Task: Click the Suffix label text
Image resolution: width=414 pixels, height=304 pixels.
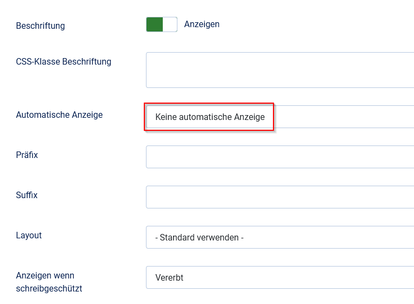Action: pyautogui.click(x=27, y=195)
